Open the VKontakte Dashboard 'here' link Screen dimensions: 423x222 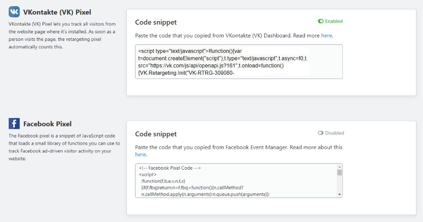(x=326, y=35)
